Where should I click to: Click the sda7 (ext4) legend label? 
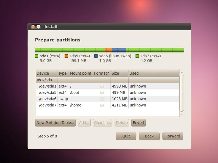pyautogui.click(x=151, y=56)
